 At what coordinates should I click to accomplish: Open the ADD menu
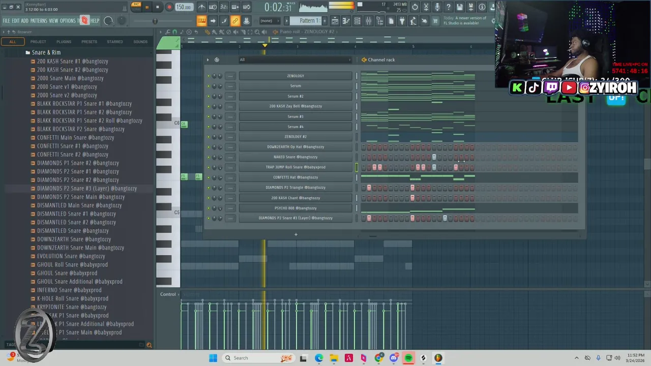click(x=24, y=21)
